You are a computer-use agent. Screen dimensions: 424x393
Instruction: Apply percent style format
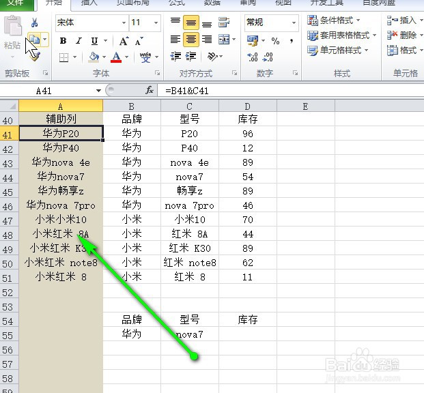pos(275,41)
